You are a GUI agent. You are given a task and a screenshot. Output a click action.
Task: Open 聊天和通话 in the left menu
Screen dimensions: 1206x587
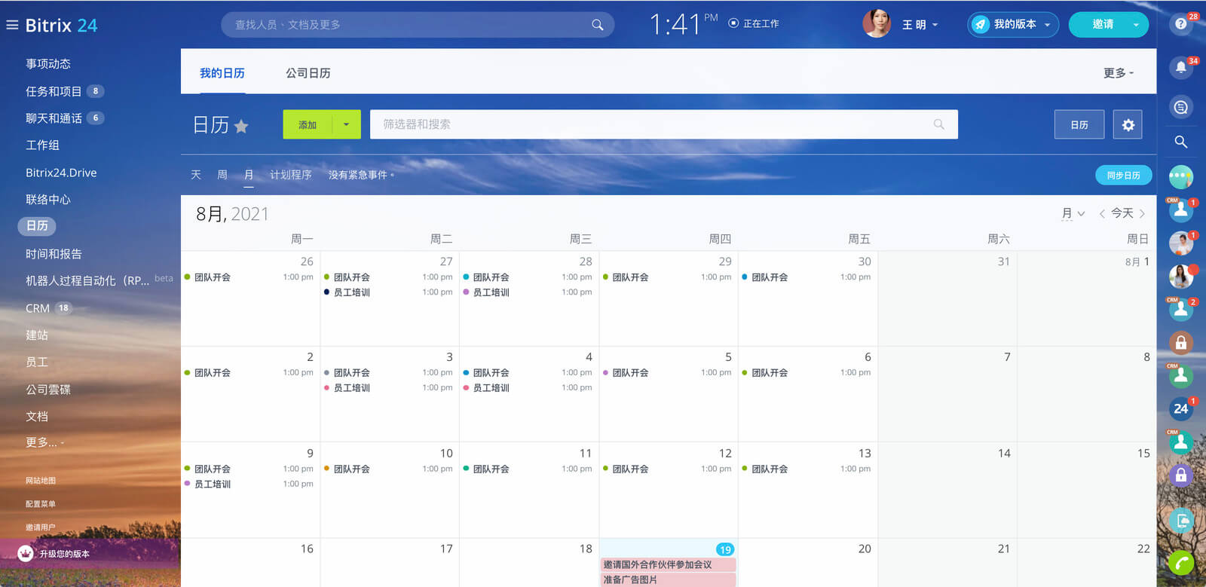click(x=54, y=118)
